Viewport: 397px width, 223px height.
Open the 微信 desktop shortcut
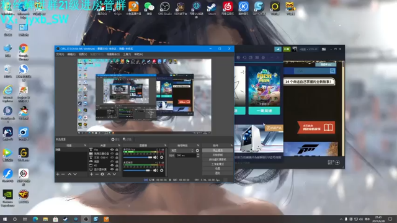pos(149,8)
